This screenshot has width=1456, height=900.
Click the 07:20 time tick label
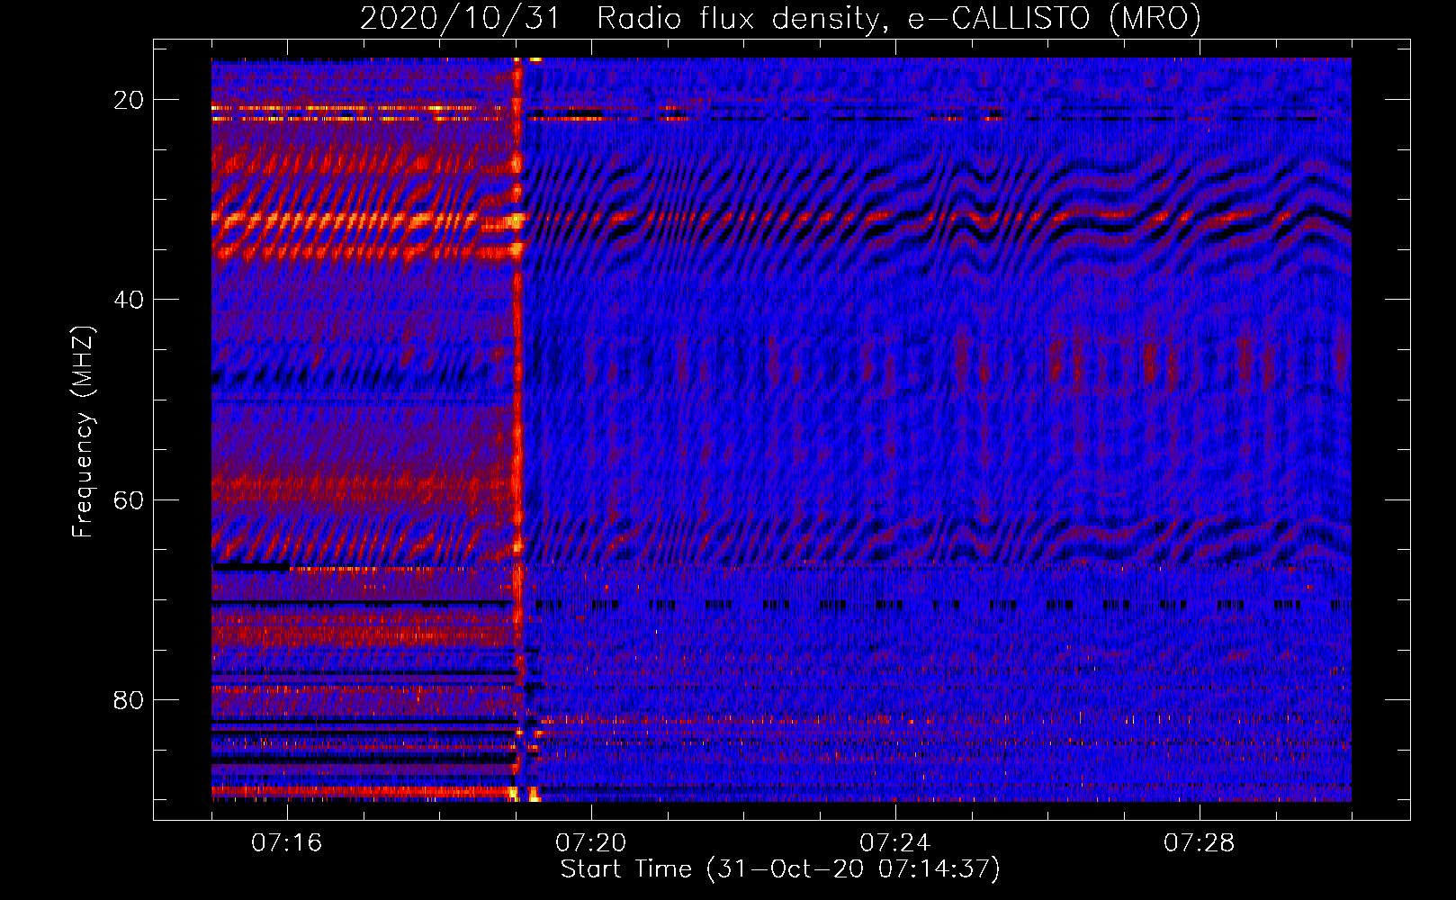point(591,843)
